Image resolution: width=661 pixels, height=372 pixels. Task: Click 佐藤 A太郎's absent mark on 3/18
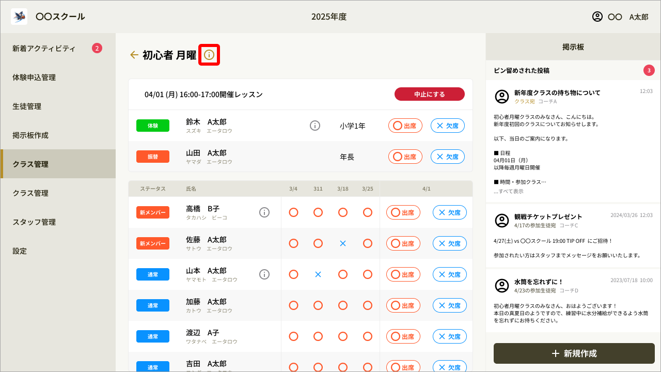tap(343, 243)
